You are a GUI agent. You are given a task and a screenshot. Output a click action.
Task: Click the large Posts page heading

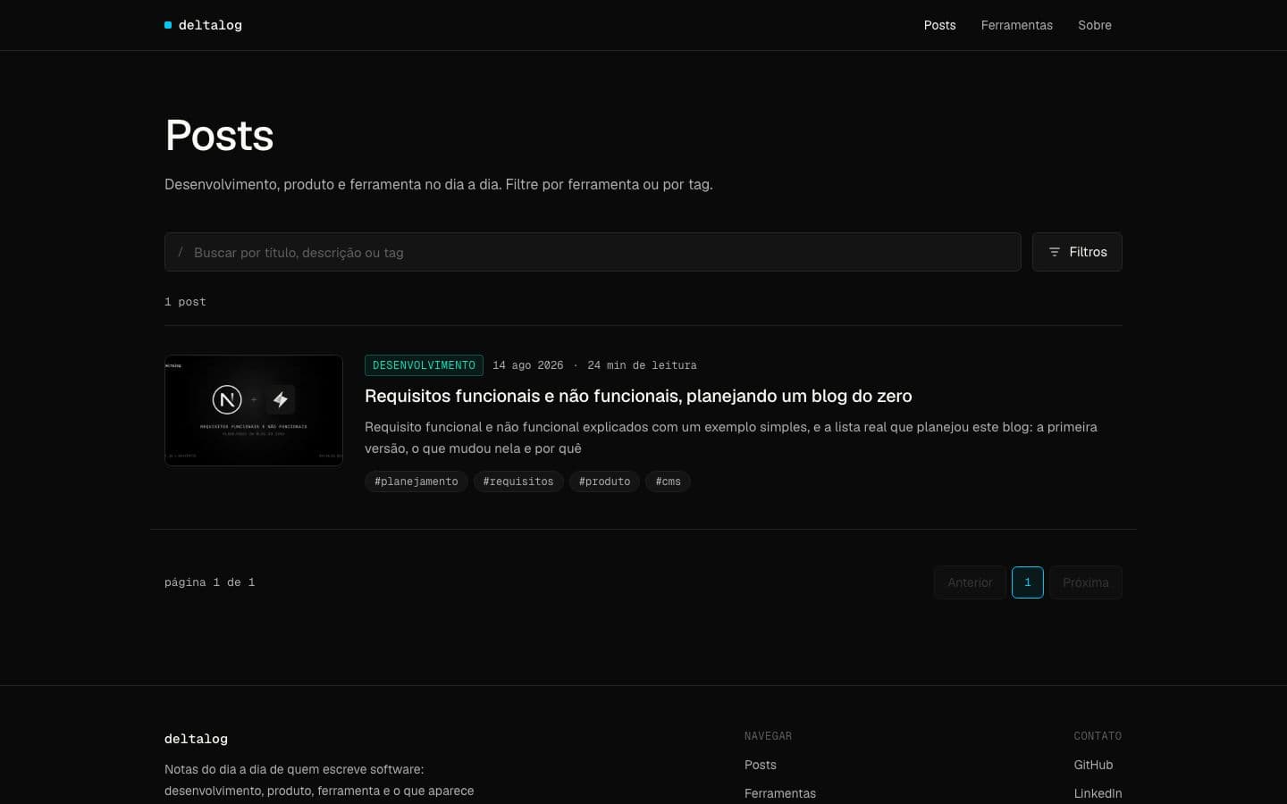pos(219,136)
